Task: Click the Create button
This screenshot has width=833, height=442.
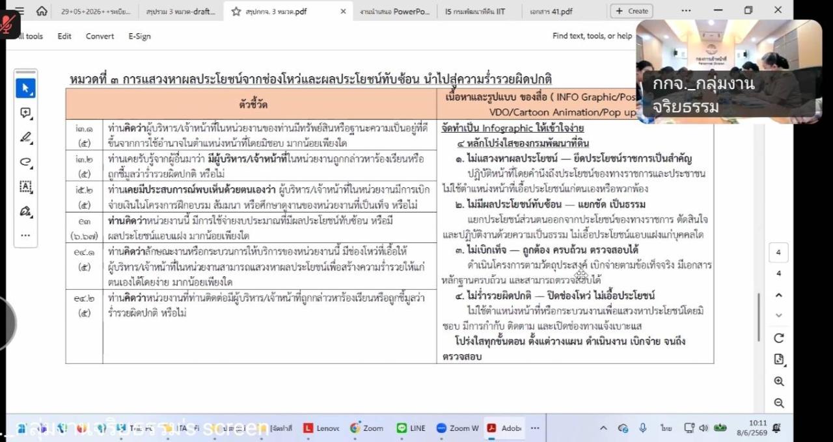Action: (x=631, y=11)
